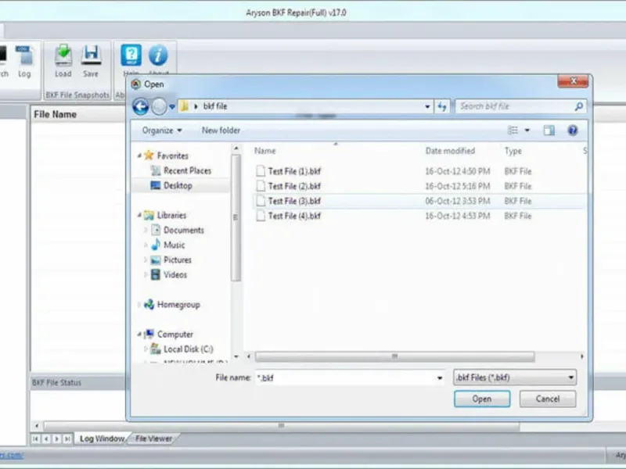Screen dimensions: 626x469
Task: Open the recent pages dropdown arrow
Action: click(172, 106)
